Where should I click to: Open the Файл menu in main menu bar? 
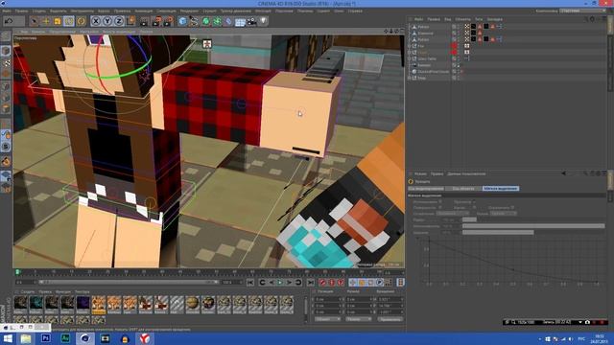tap(7, 11)
